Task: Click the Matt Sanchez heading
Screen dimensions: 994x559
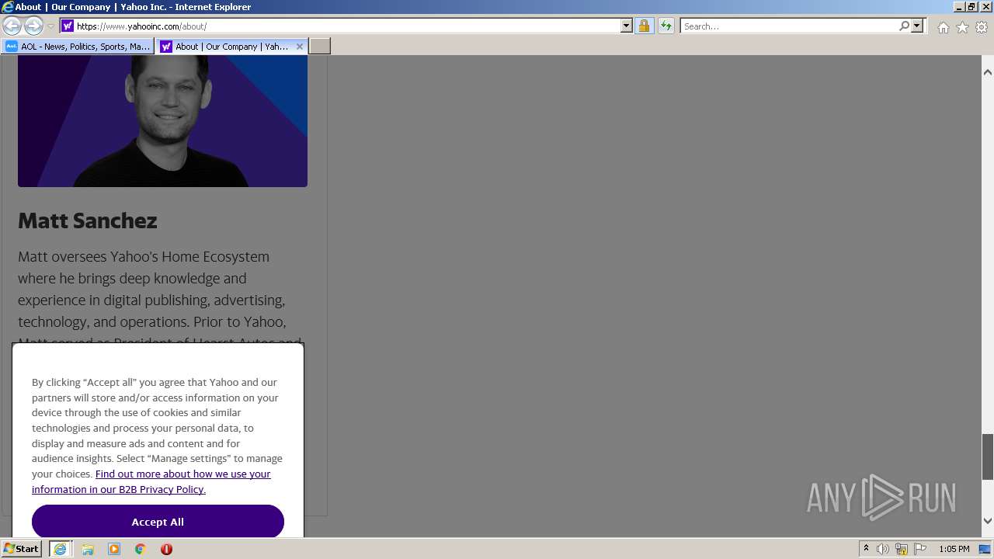Action: 88,220
